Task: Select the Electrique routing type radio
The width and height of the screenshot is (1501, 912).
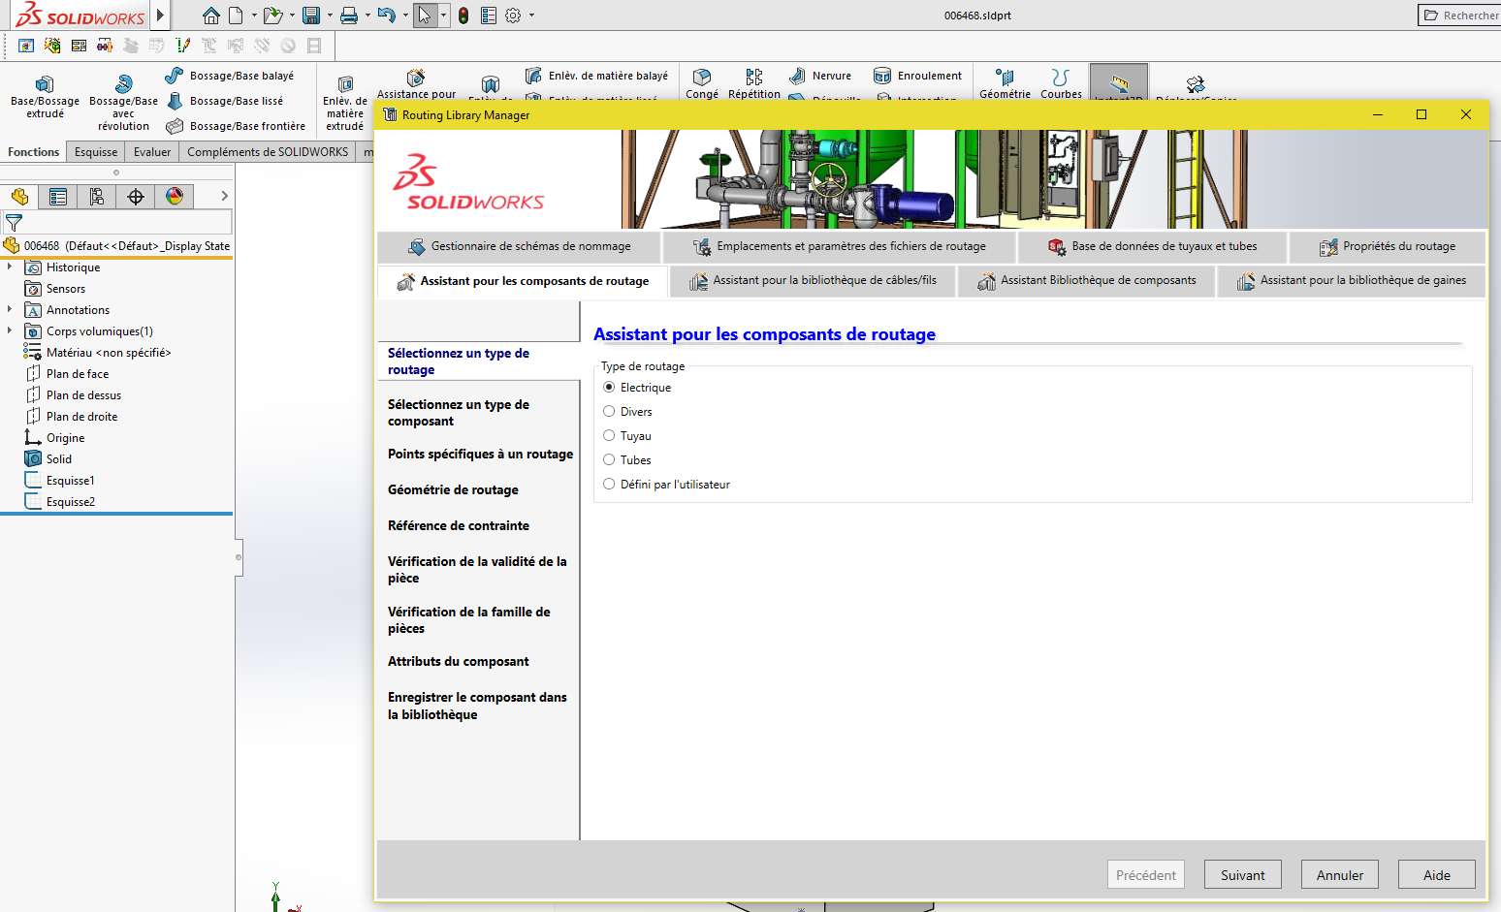Action: [609, 387]
